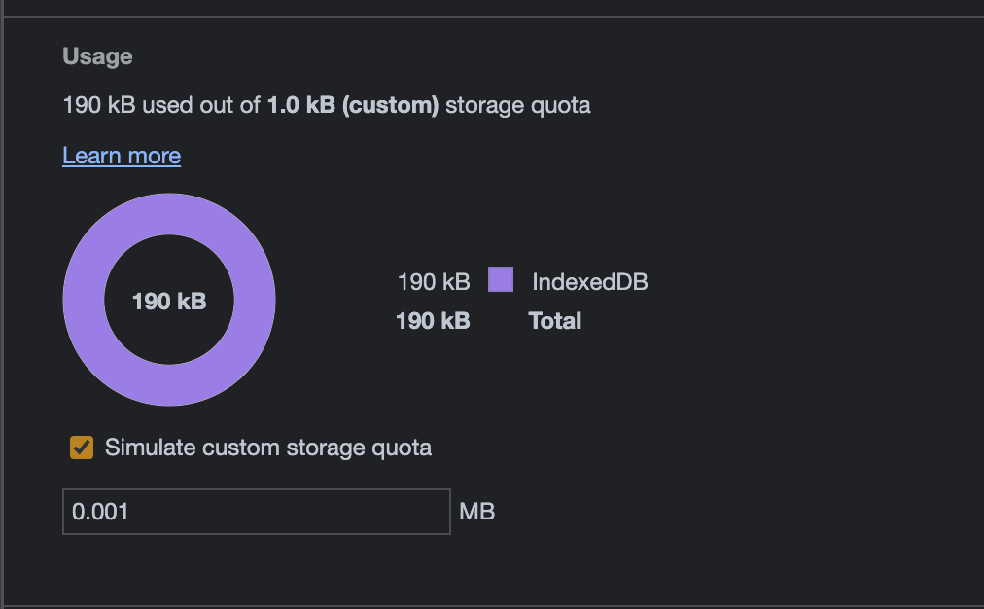Screen dimensions: 984x609
Task: Click the purple IndexedDB color swatch
Action: 501,281
